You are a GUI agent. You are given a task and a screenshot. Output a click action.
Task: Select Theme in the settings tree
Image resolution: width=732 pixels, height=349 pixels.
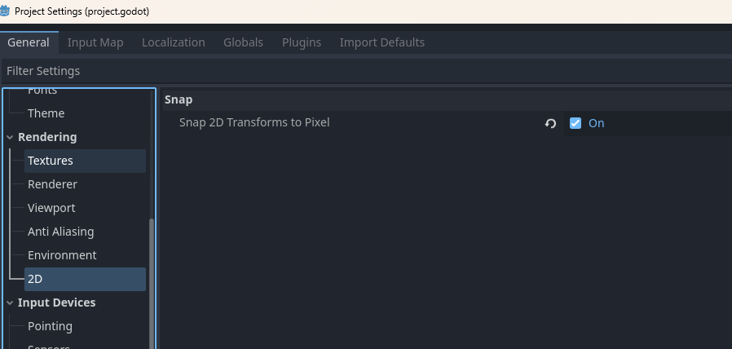coord(46,113)
